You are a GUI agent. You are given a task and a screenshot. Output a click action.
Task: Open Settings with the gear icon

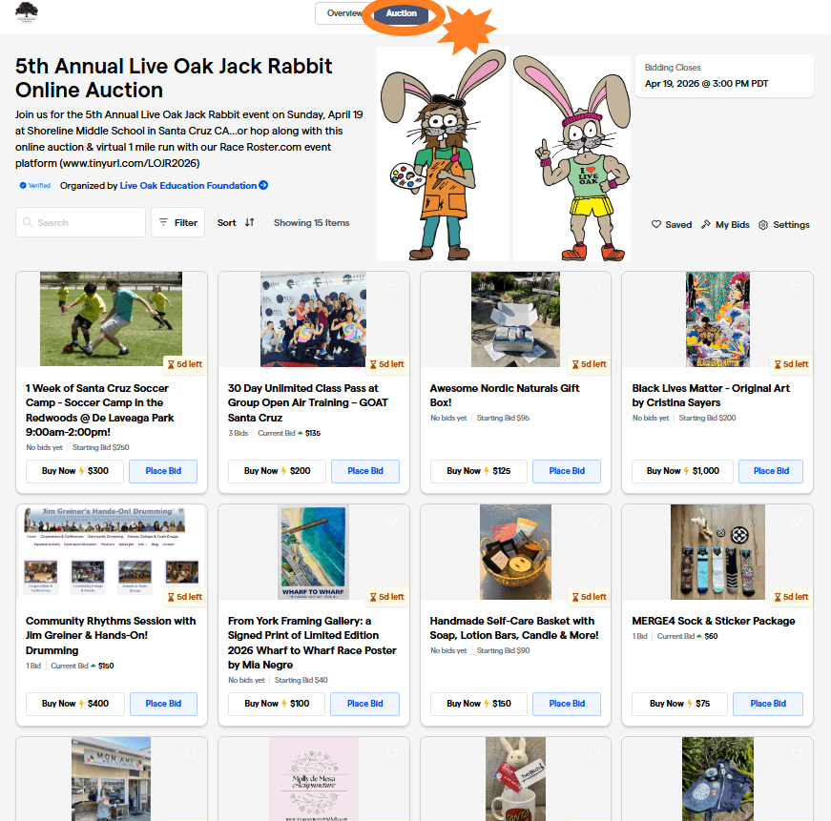[762, 225]
